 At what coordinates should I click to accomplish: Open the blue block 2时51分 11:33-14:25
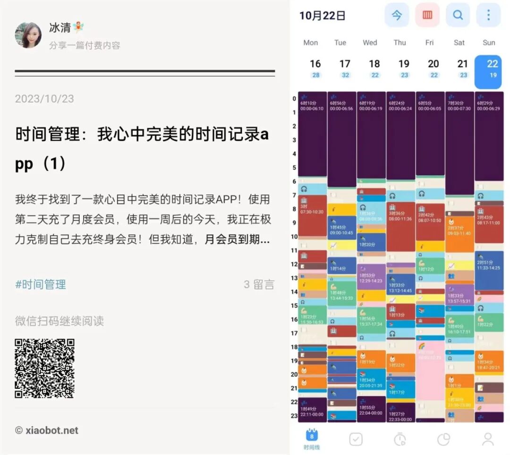pyautogui.click(x=489, y=270)
